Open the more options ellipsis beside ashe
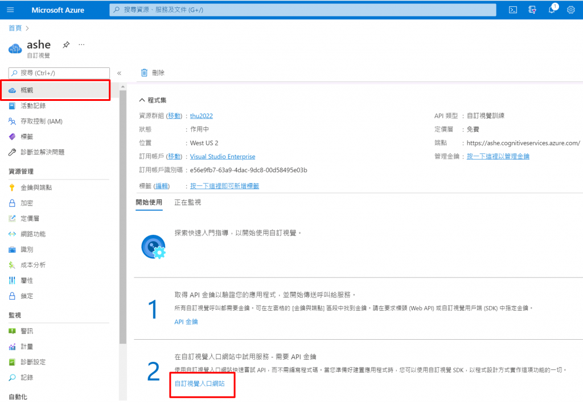This screenshot has height=403, width=583. click(81, 44)
